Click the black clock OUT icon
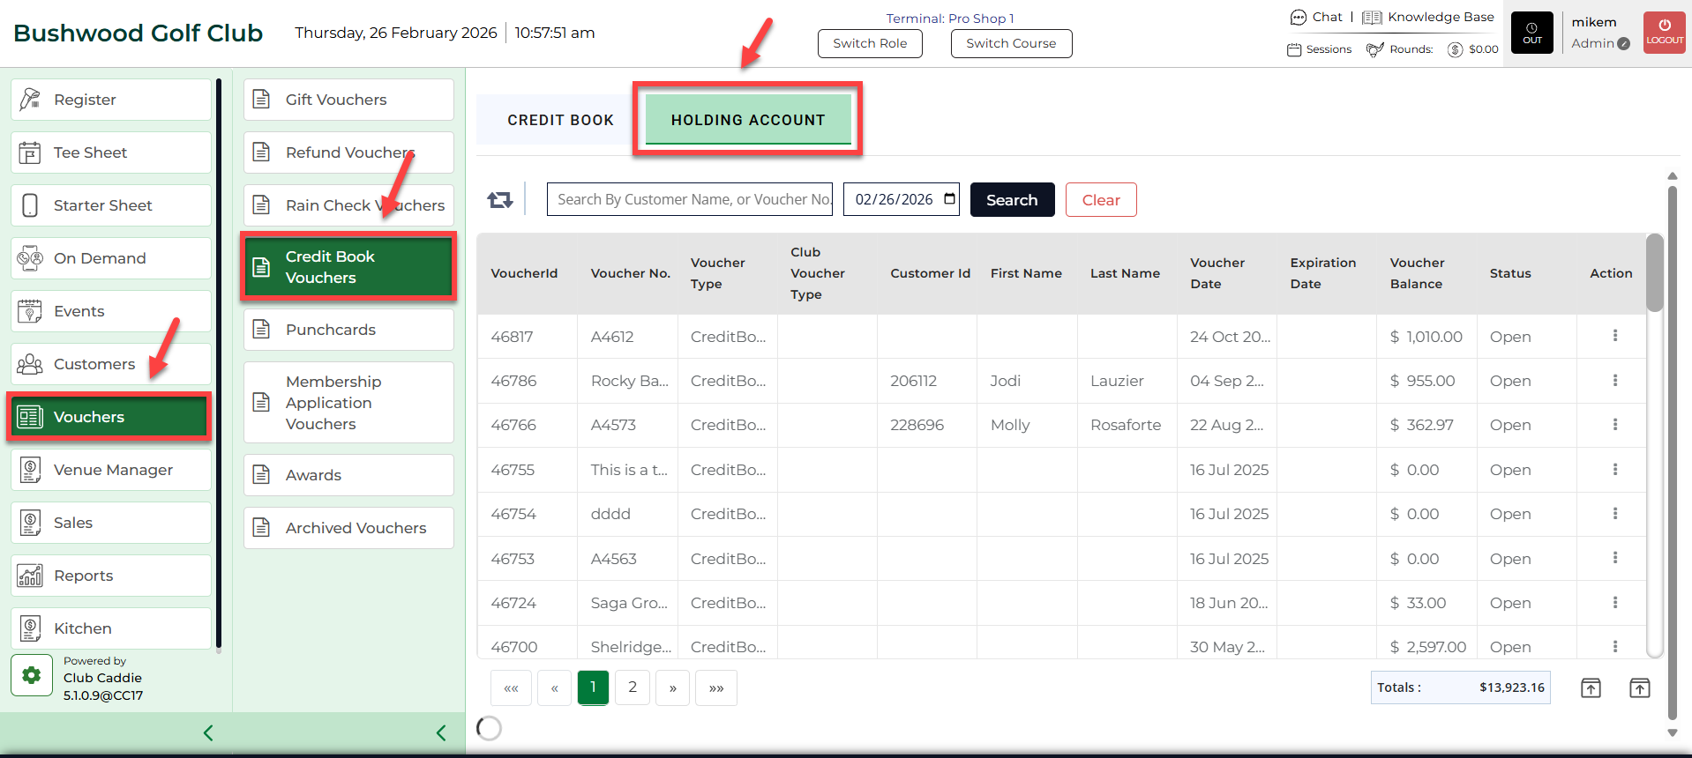This screenshot has height=758, width=1692. pos(1531,33)
